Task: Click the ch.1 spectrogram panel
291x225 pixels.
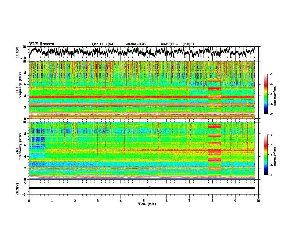Action: point(141,90)
